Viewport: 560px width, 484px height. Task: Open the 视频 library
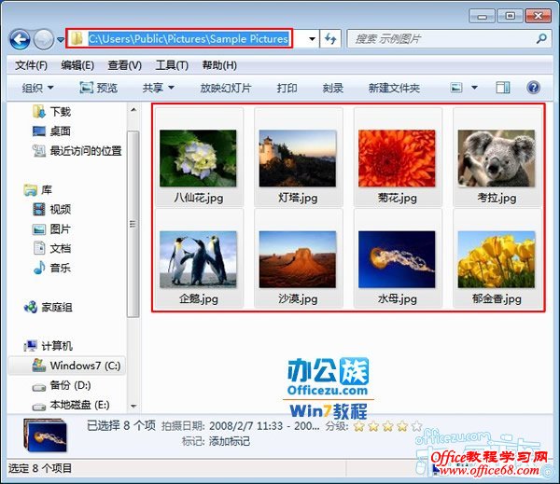(x=51, y=209)
